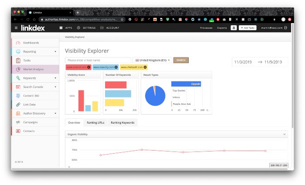Open the notifications bell
This screenshot has height=185, width=305.
point(234,28)
